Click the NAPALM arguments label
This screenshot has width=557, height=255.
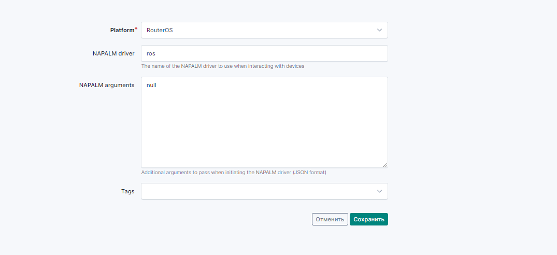[107, 85]
